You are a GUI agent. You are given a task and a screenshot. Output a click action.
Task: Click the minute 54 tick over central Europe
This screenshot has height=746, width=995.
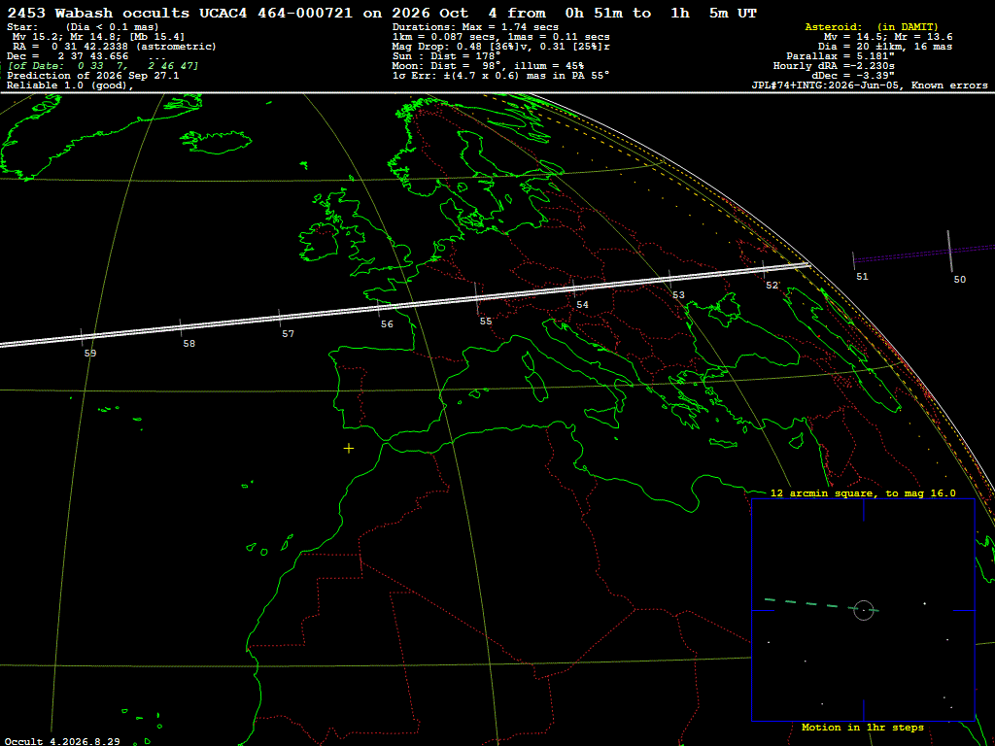pyautogui.click(x=573, y=288)
